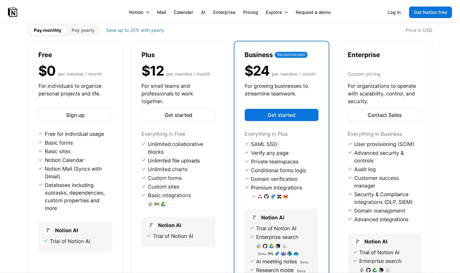Select Pricing in the top navigation
Viewport: 460px width, 273px height.
tap(251, 12)
